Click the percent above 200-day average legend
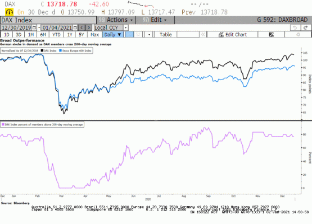 [x=44, y=125]
